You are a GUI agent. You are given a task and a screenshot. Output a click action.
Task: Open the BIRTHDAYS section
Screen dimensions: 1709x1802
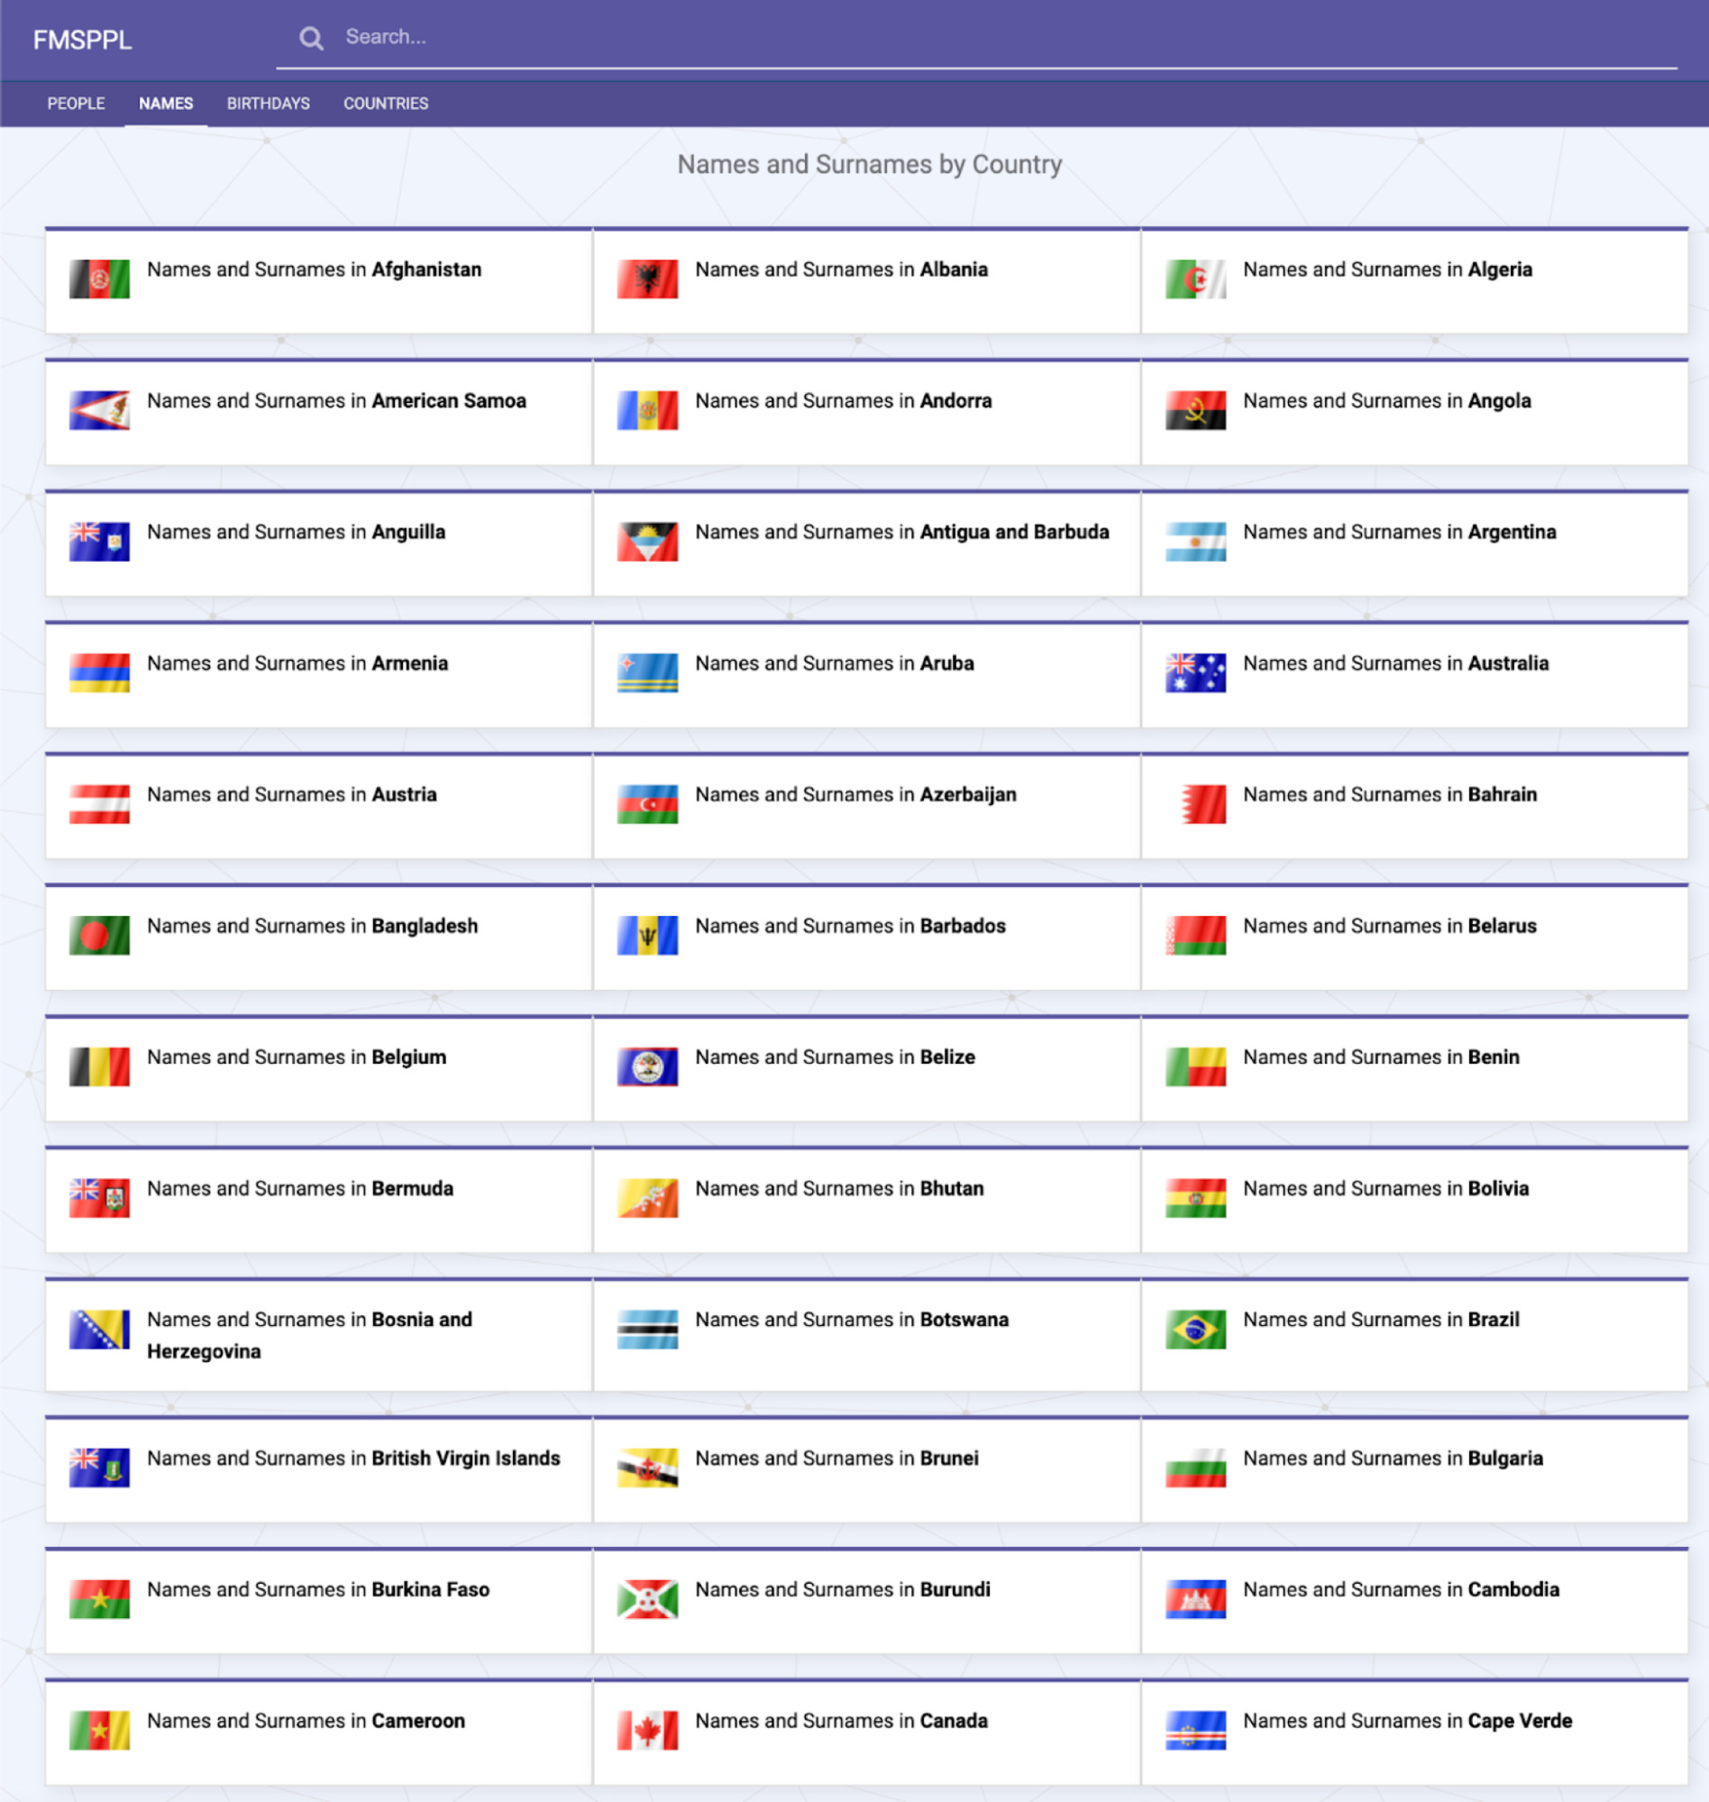click(269, 103)
